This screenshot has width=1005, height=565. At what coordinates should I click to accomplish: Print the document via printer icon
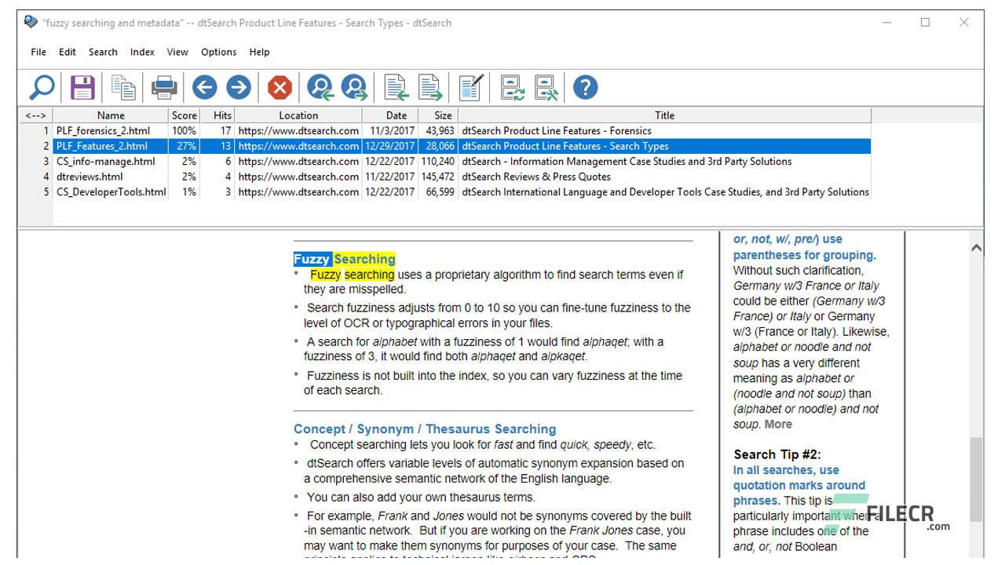pyautogui.click(x=164, y=87)
